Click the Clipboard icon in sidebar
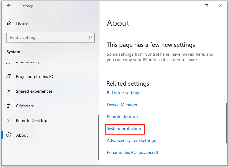This screenshot has height=167, width=229. tap(9, 106)
